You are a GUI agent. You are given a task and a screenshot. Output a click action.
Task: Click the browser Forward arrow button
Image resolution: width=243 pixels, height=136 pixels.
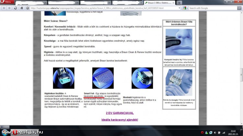click(9, 8)
